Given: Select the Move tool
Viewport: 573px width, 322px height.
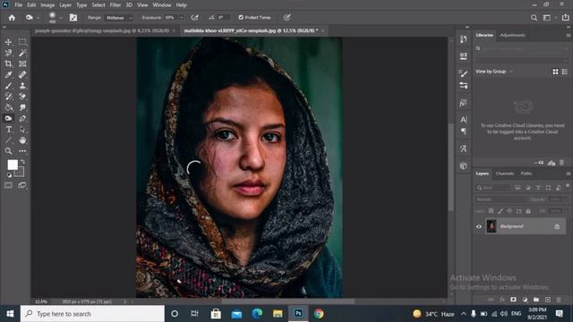Looking at the screenshot, I should click(8, 42).
